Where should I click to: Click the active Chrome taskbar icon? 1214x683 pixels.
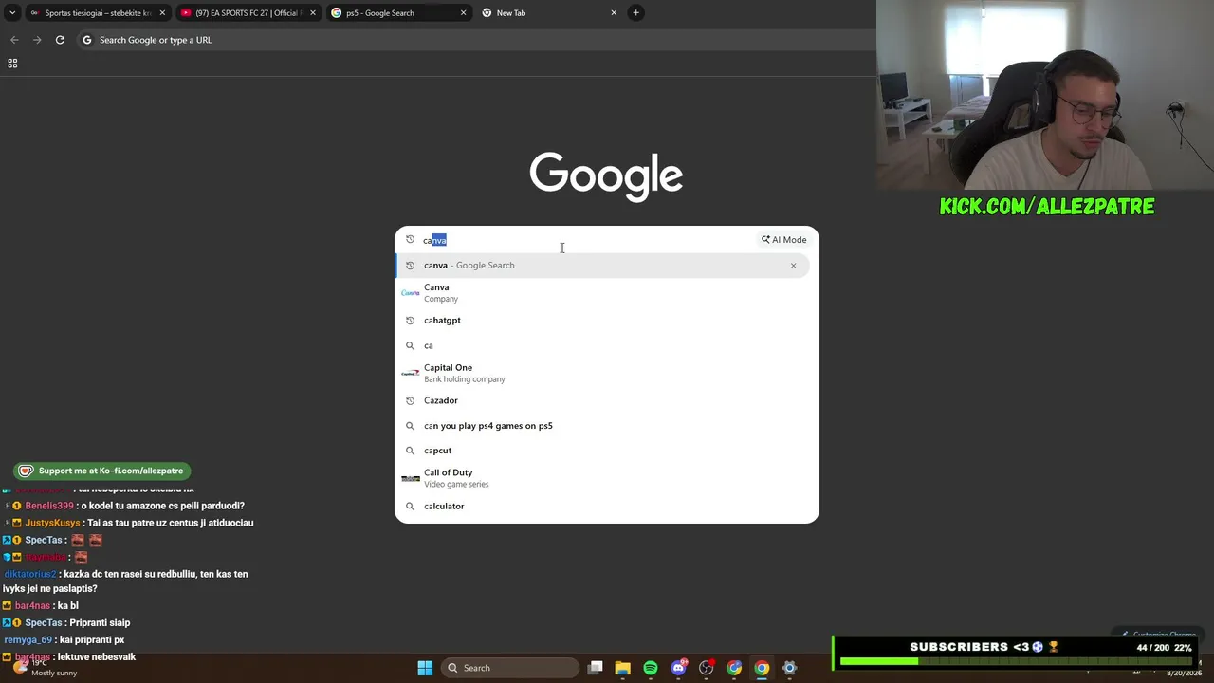762,668
